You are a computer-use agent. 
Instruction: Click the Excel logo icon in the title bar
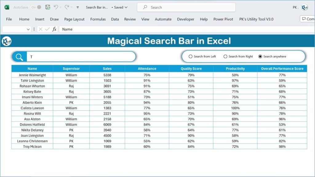pos(6,7)
